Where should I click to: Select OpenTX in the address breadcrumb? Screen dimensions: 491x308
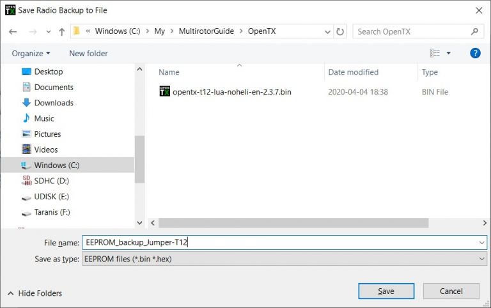[261, 31]
